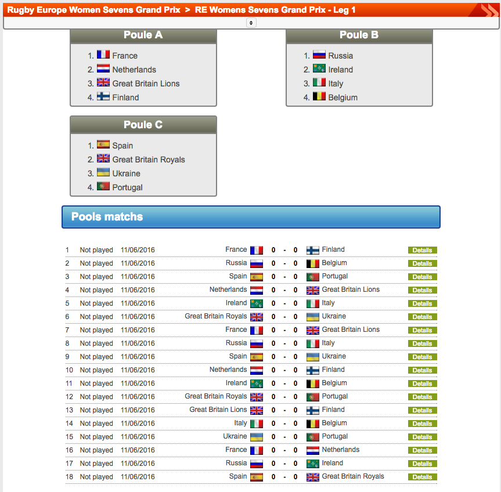This screenshot has width=501, height=492.
Task: Click Netherlands team name in match 16
Action: [x=340, y=450]
